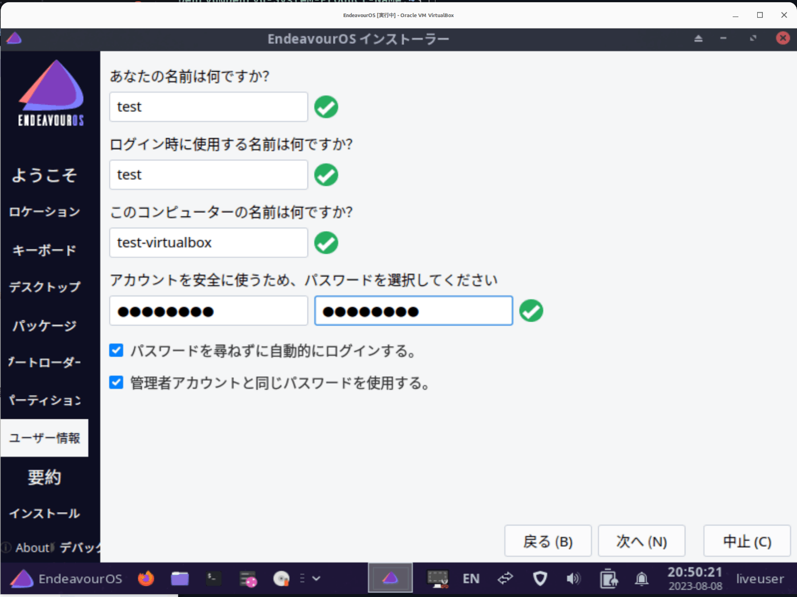Viewport: 797px width, 597px height.
Task: Go back with the 戻る (B) button
Action: (x=548, y=541)
